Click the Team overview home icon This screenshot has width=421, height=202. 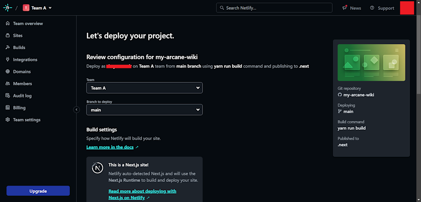point(8,24)
